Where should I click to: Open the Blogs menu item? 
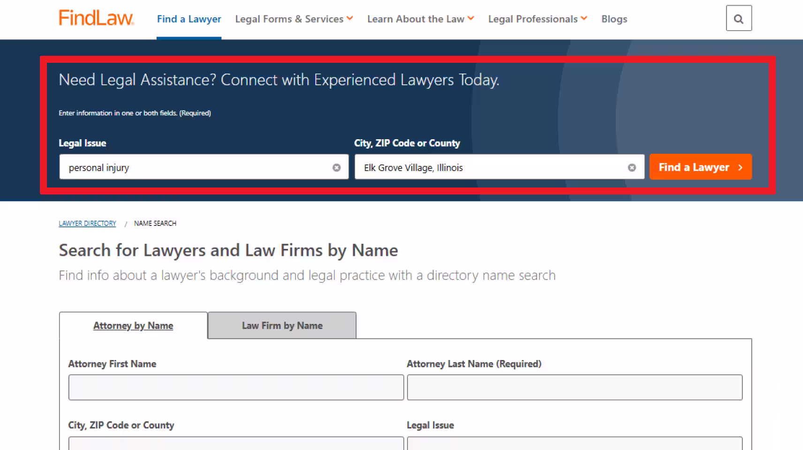click(x=614, y=19)
